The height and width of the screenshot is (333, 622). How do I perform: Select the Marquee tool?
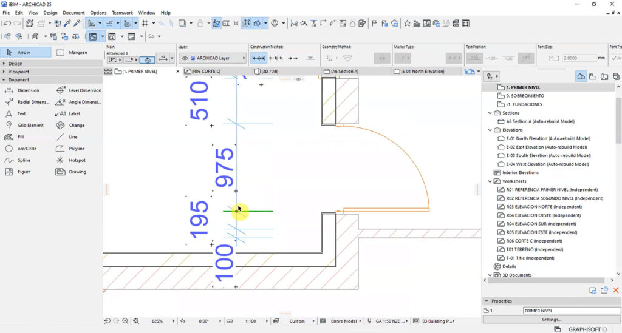72,52
